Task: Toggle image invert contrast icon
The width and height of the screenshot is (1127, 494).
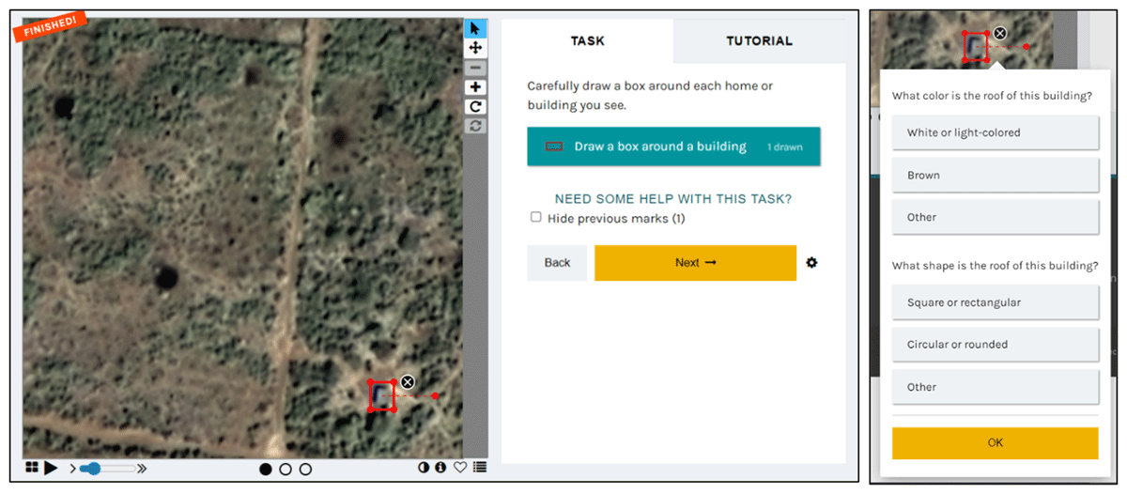Action: 424,467
